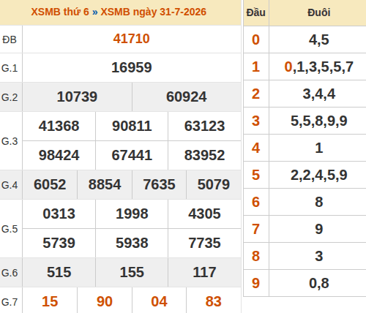
Task: Click G.2 number 10739
Action: point(77,97)
